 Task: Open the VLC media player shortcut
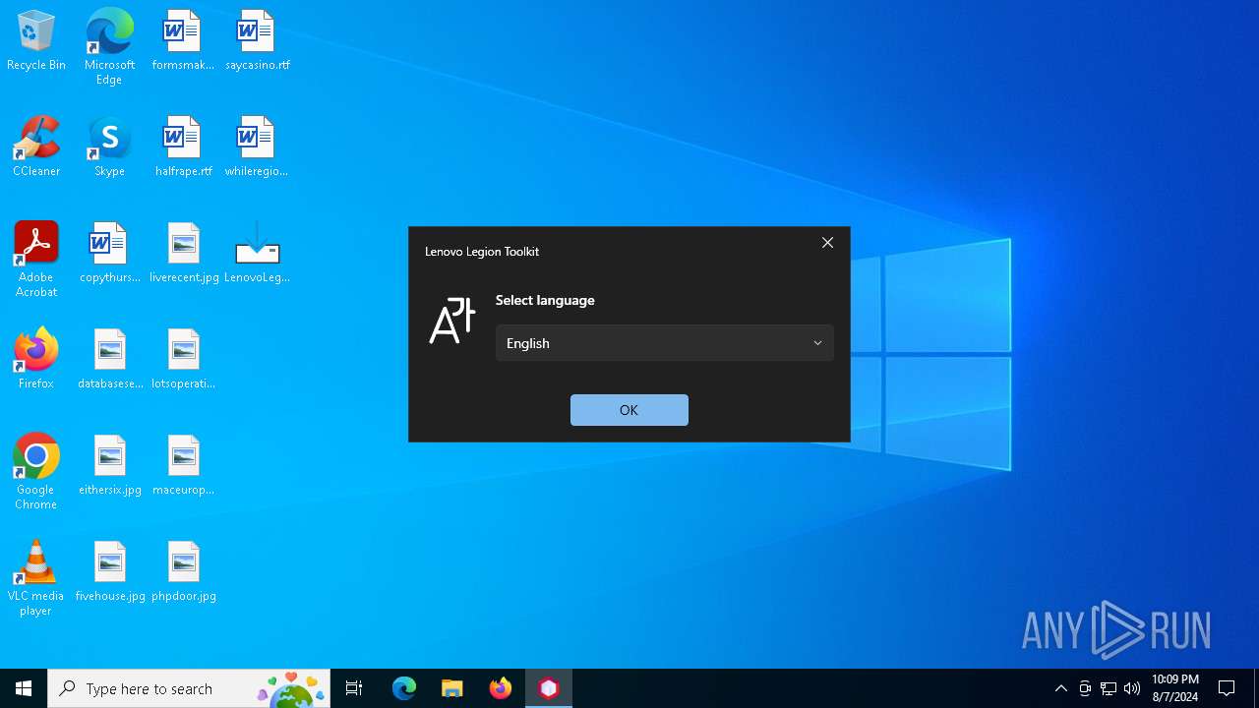coord(36,578)
